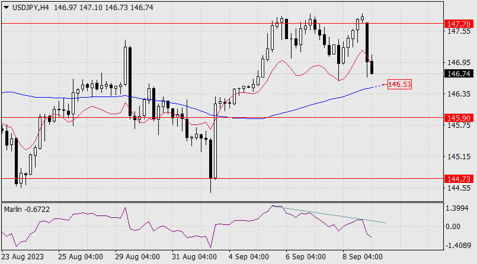Image resolution: width=477 pixels, height=264 pixels.
Task: Click the 23 Aug 2023 date label
Action: coord(23,257)
